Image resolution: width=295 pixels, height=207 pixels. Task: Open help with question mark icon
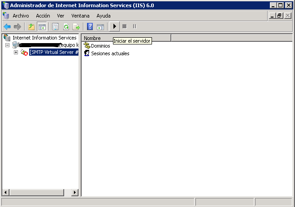click(x=90, y=26)
